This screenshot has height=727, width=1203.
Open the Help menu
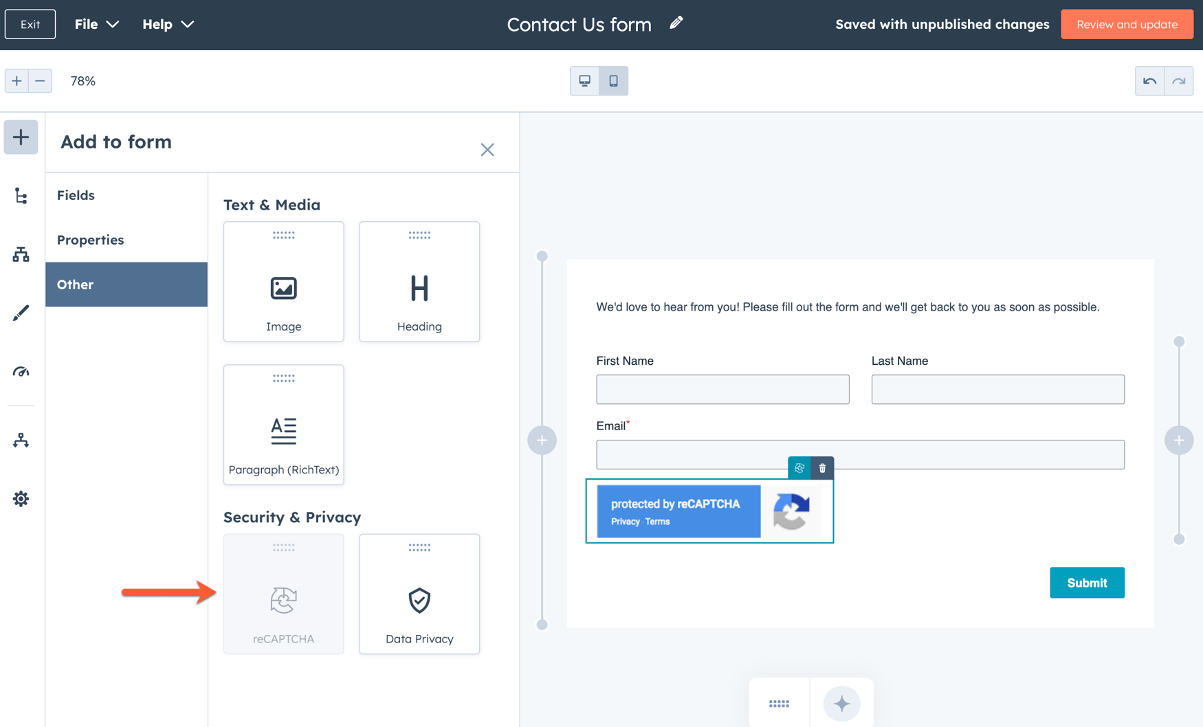coord(167,24)
